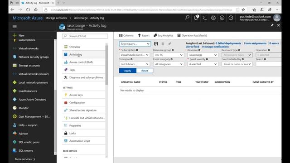290x163 pixels.
Task: Open portal settings gear icon
Action: 213,18
